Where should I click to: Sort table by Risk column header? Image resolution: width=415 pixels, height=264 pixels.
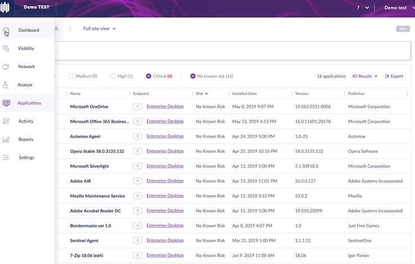click(201, 93)
